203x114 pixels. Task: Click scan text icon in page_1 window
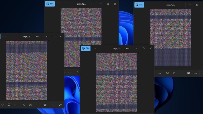pyautogui.click(x=30, y=105)
